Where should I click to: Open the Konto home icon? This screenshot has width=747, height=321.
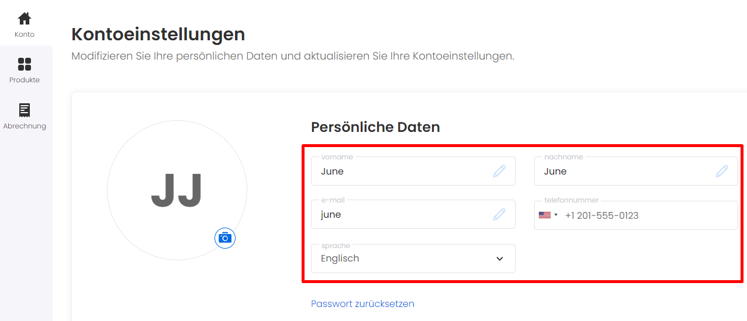(x=25, y=19)
